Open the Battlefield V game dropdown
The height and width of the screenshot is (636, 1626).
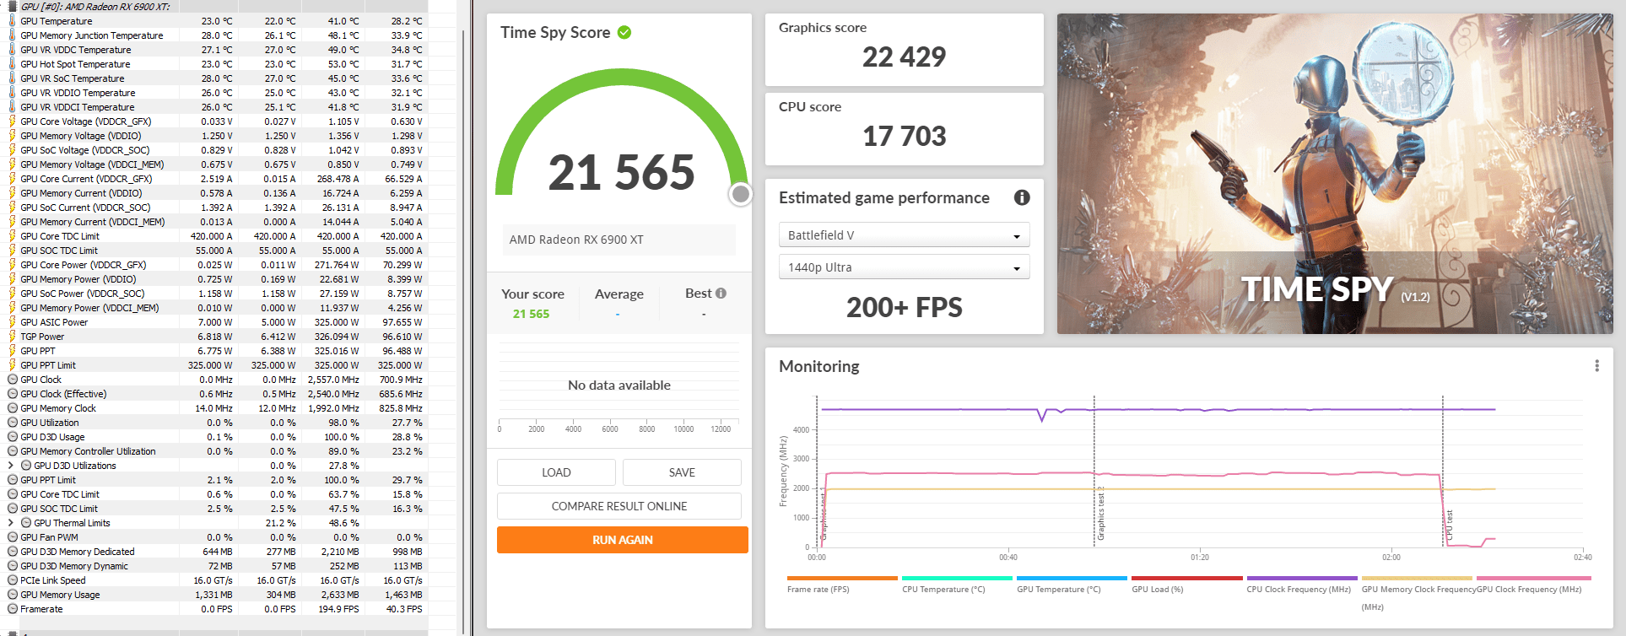click(x=904, y=235)
